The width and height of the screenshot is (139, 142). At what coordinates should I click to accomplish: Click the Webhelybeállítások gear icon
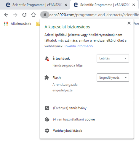coord(47,131)
